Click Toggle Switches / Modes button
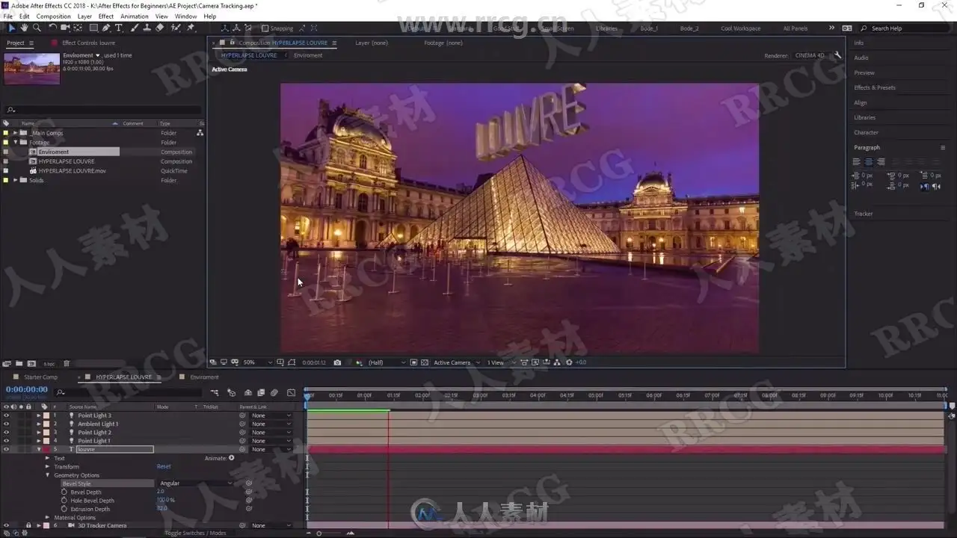Screen dimensions: 957x538 point(195,533)
